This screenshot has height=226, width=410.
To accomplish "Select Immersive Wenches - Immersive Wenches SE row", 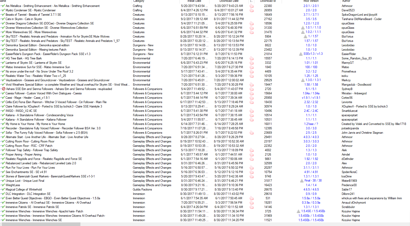I will point(34,220).
